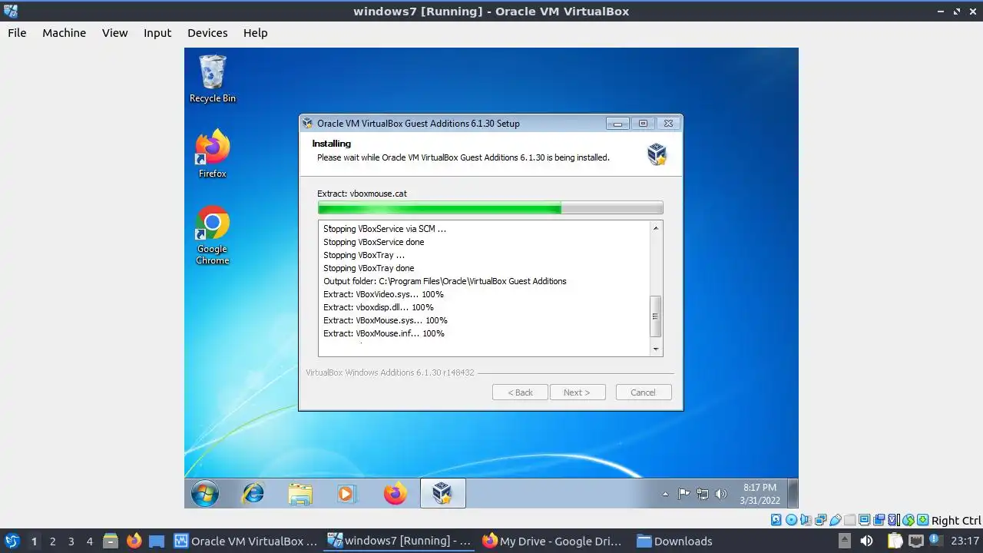Viewport: 983px width, 553px height.
Task: Select log line 'Stopping VBoxService done'
Action: 373,242
